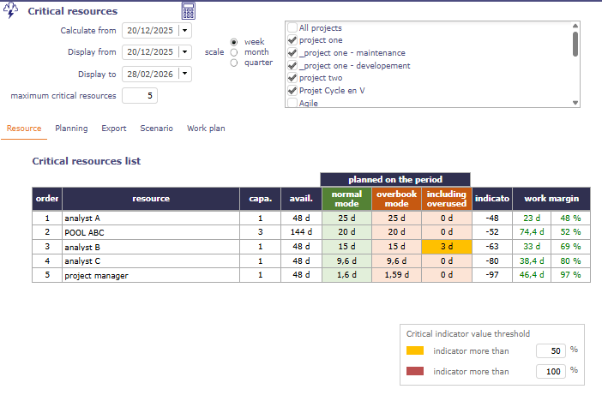Image resolution: width=602 pixels, height=401 pixels.
Task: Open the Export tab
Action: point(113,129)
